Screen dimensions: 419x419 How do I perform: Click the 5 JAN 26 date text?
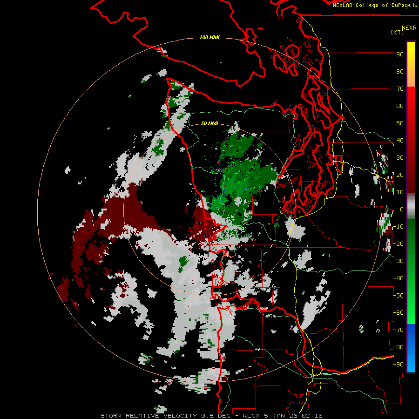284,416
